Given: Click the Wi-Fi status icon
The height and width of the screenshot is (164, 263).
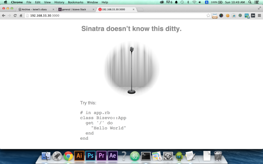Looking at the screenshot, I should pos(194,2).
